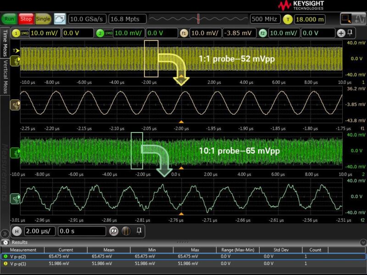This screenshot has width=367, height=275.
Task: Open the Time Meas side tab
Action: [5, 44]
